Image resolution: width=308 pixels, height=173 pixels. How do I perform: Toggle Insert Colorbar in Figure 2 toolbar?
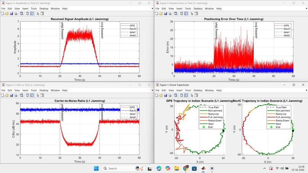tap(28, 95)
